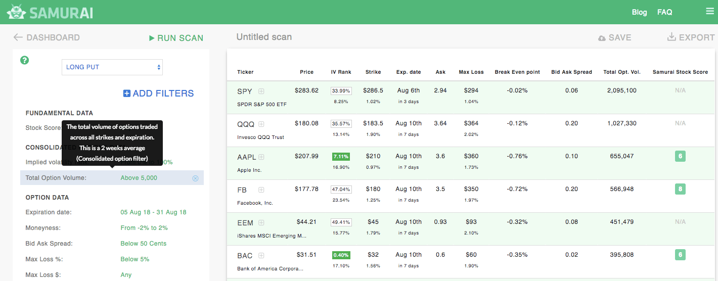Image resolution: width=718 pixels, height=281 pixels.
Task: Click the BAC stock score 6 badge
Action: (x=680, y=255)
